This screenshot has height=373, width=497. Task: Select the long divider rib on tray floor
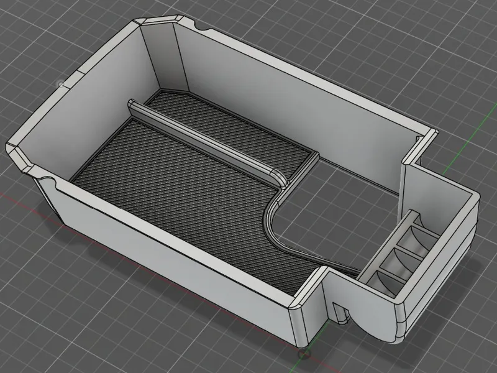pos(207,142)
